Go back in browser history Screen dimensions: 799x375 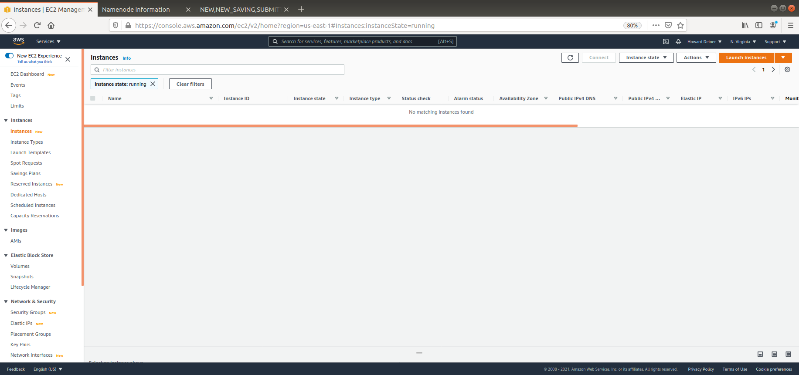[x=9, y=25]
